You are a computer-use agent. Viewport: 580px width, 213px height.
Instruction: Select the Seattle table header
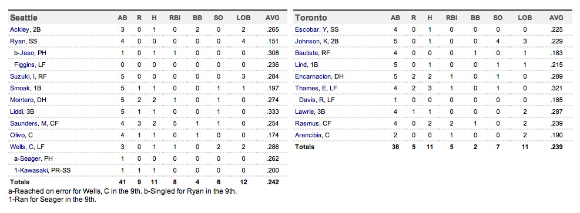(24, 18)
